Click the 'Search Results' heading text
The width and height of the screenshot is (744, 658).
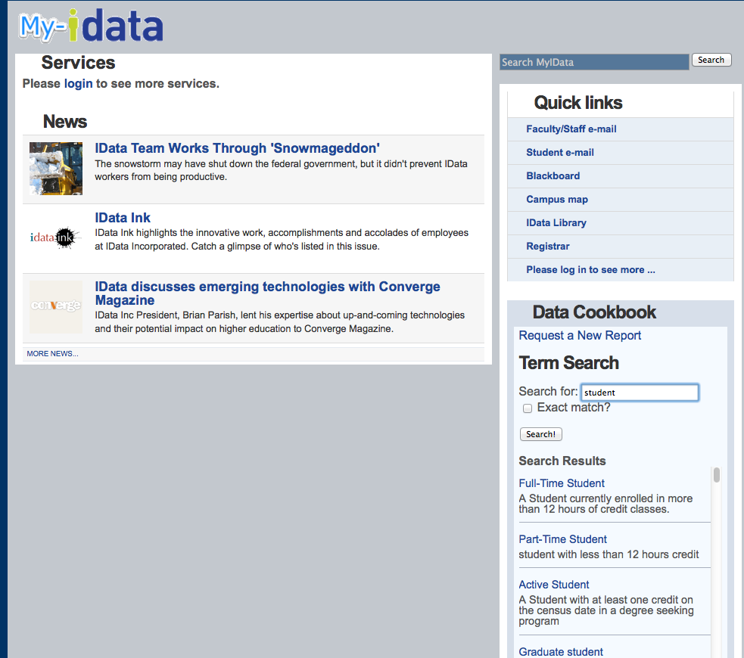point(562,461)
